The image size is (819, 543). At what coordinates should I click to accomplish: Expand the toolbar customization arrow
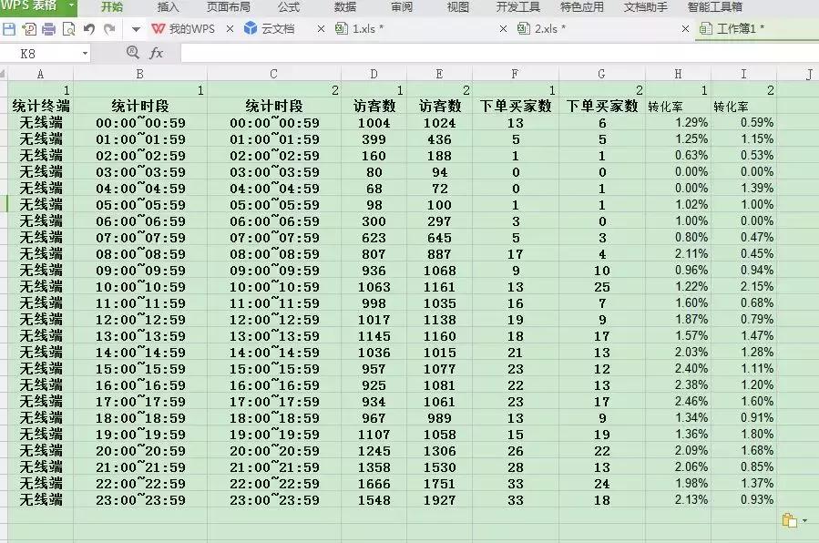click(x=136, y=29)
